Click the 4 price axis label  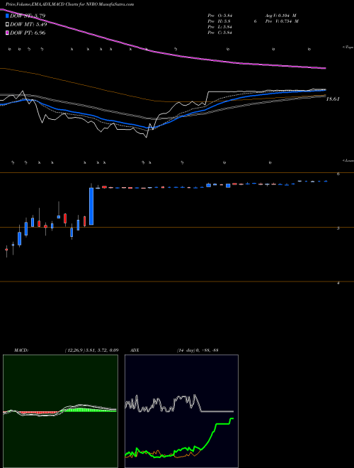338,283
